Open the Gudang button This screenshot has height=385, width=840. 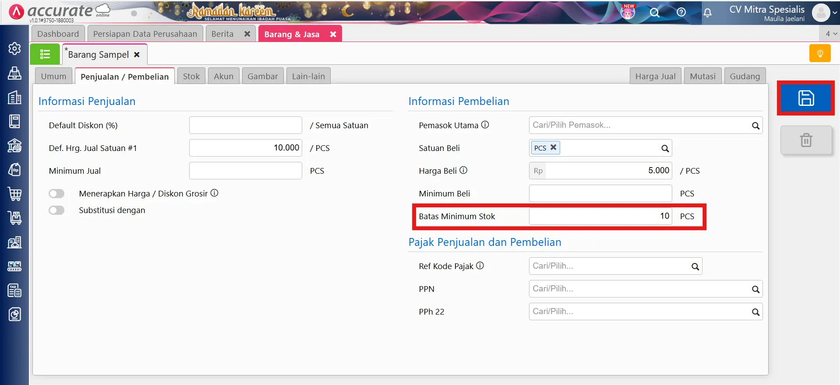[745, 76]
